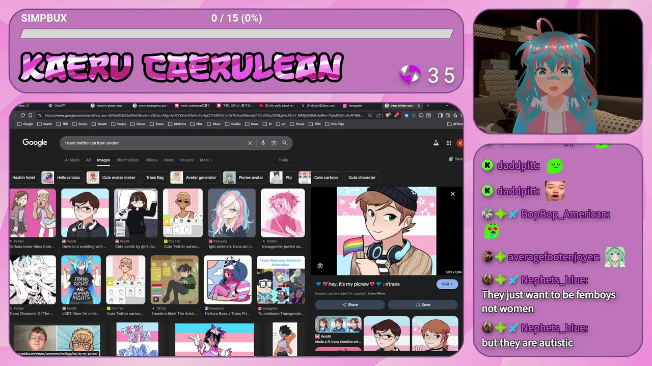Image resolution: width=652 pixels, height=366 pixels.
Task: Open the Tools dropdown
Action: coord(285,160)
